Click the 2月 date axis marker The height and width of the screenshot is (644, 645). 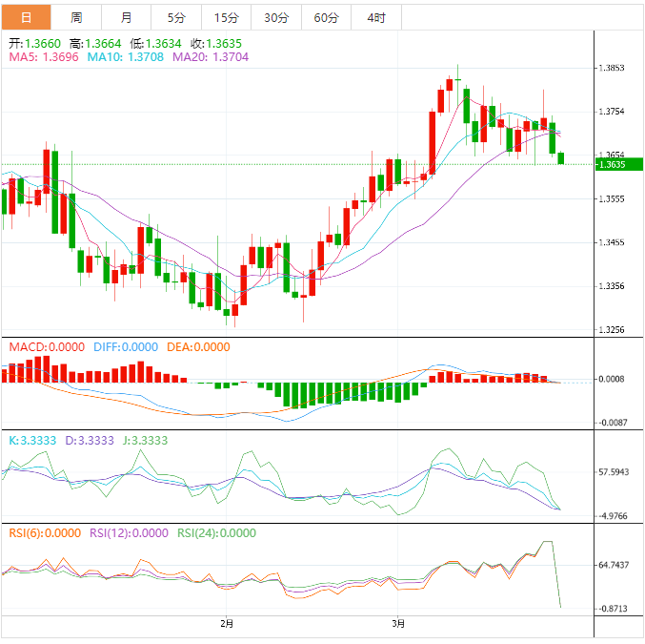pos(227,625)
